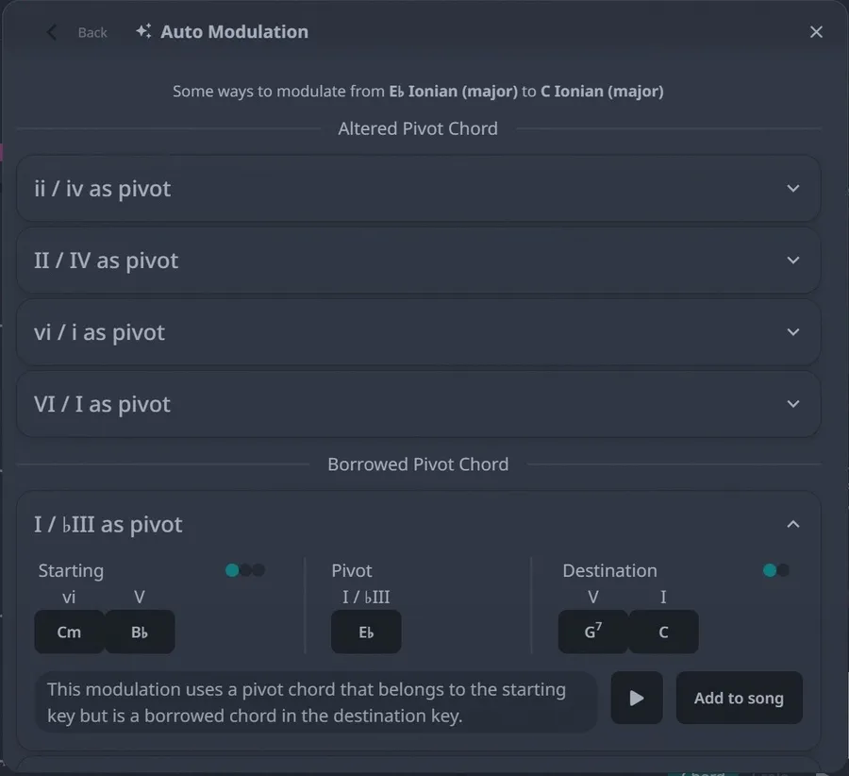Click the E♭ pivot chord tile
The height and width of the screenshot is (776, 849).
(366, 632)
